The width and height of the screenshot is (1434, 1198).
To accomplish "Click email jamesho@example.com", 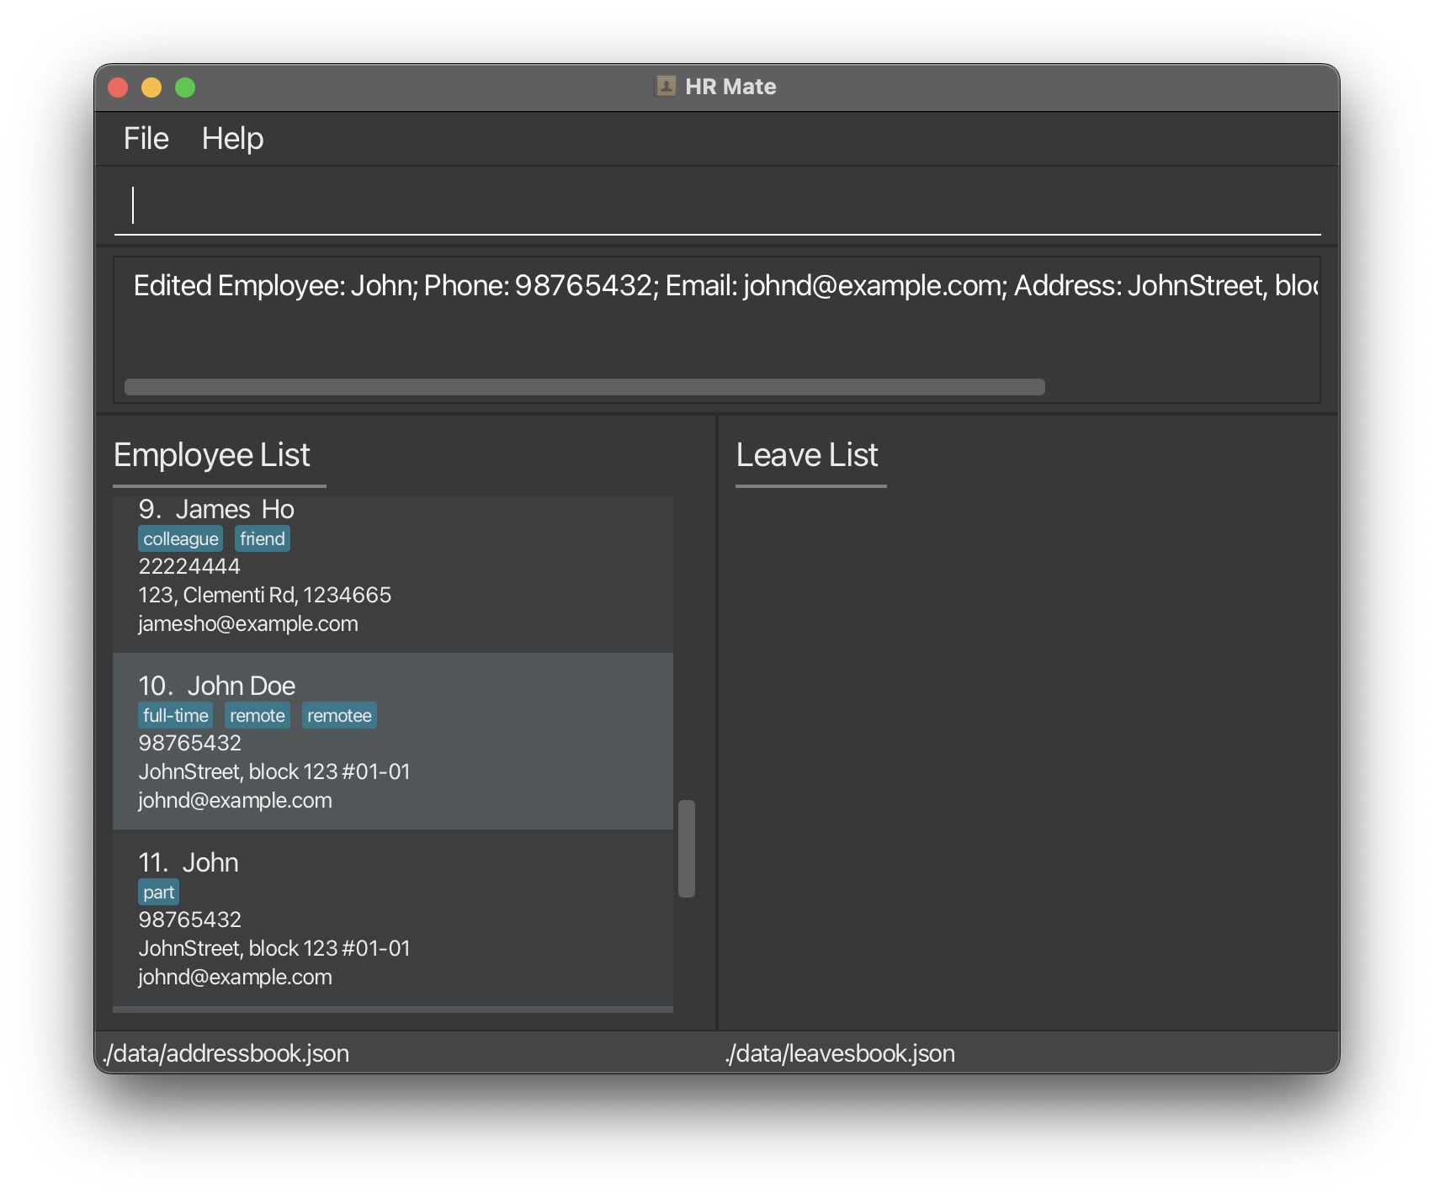I will pos(248,623).
